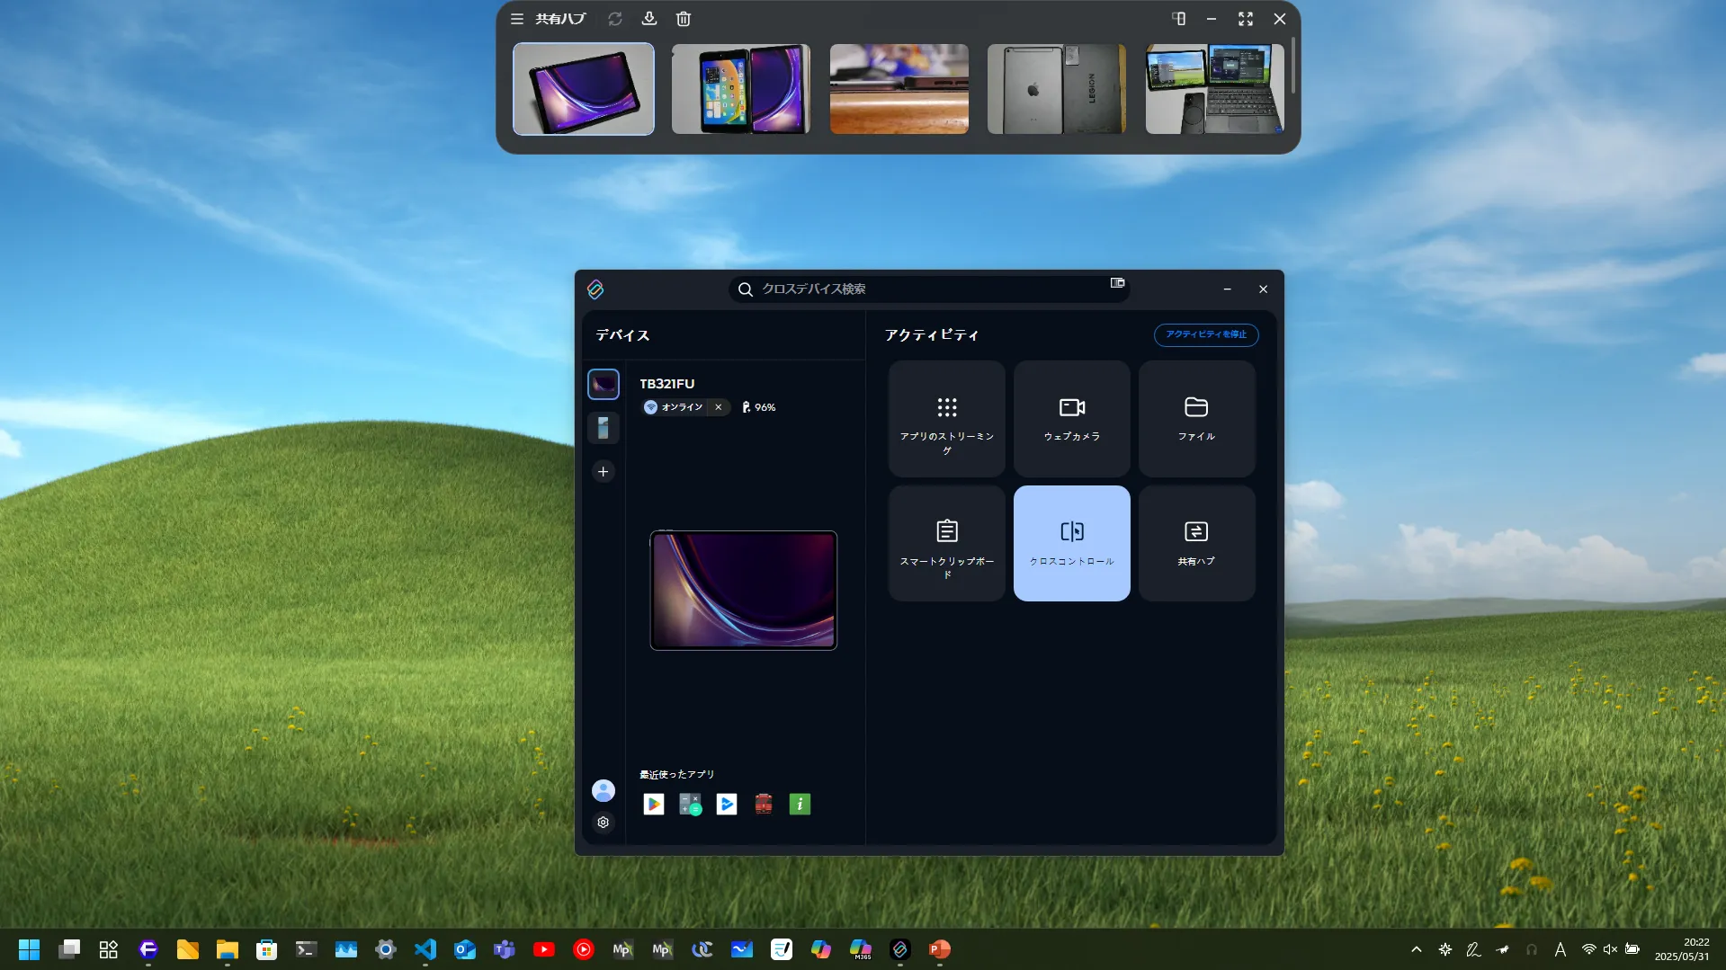Viewport: 1726px width, 970px height.
Task: Click the アクティビティを停止 button
Action: click(x=1205, y=334)
